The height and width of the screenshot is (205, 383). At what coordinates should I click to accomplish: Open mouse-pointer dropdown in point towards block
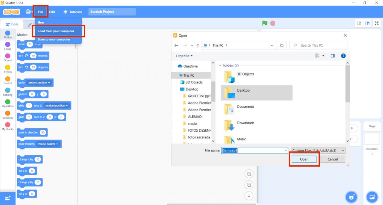[48, 144]
